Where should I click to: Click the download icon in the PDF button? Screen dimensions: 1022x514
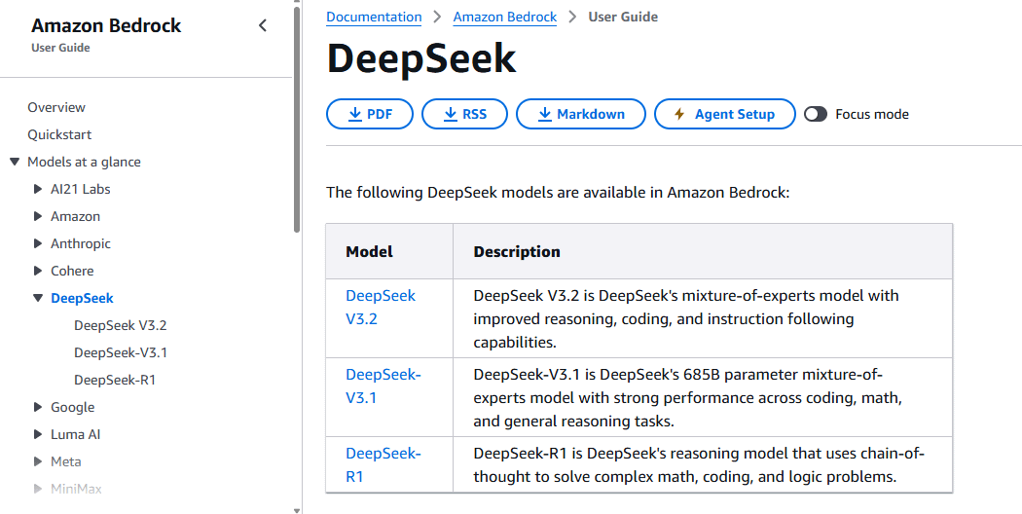354,114
